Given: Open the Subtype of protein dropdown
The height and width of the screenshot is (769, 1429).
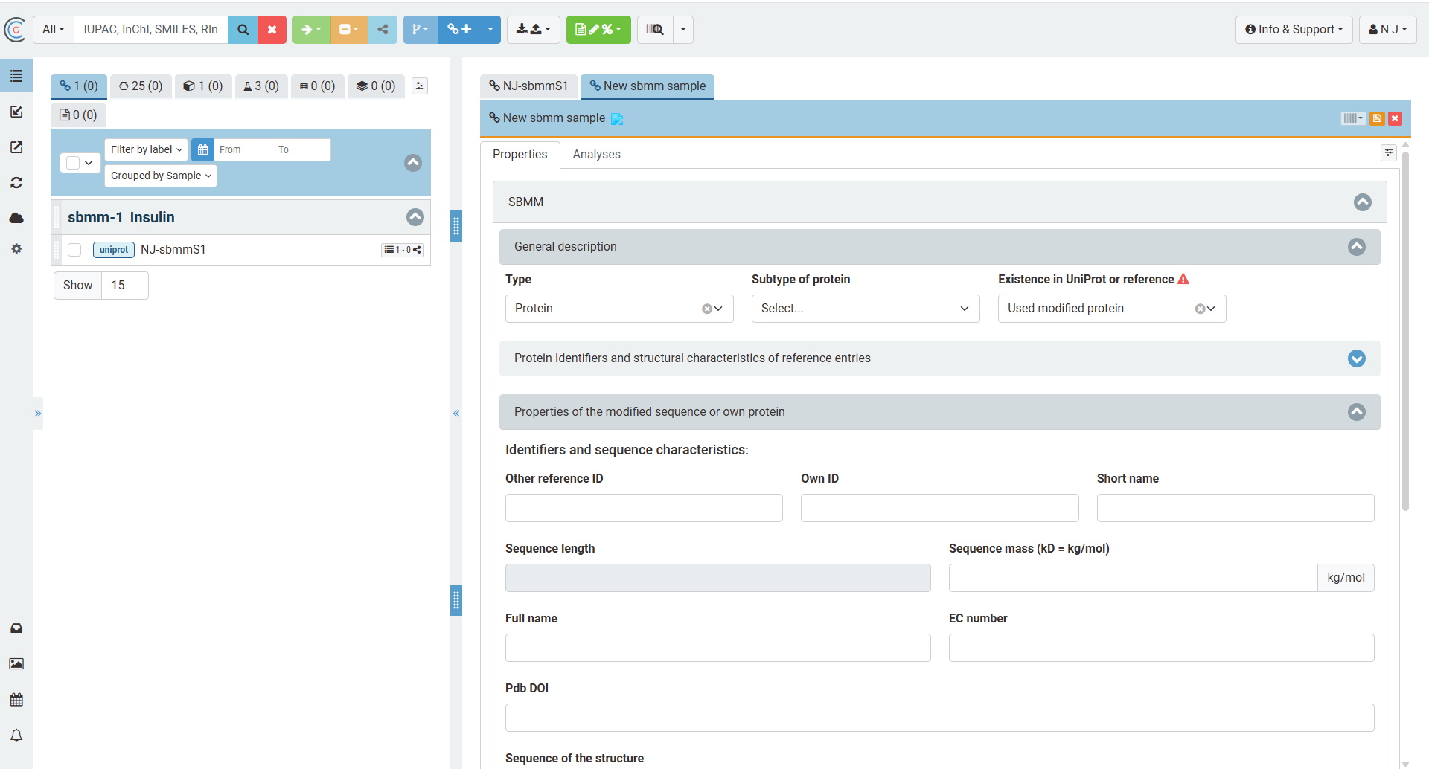Looking at the screenshot, I should tap(865, 309).
